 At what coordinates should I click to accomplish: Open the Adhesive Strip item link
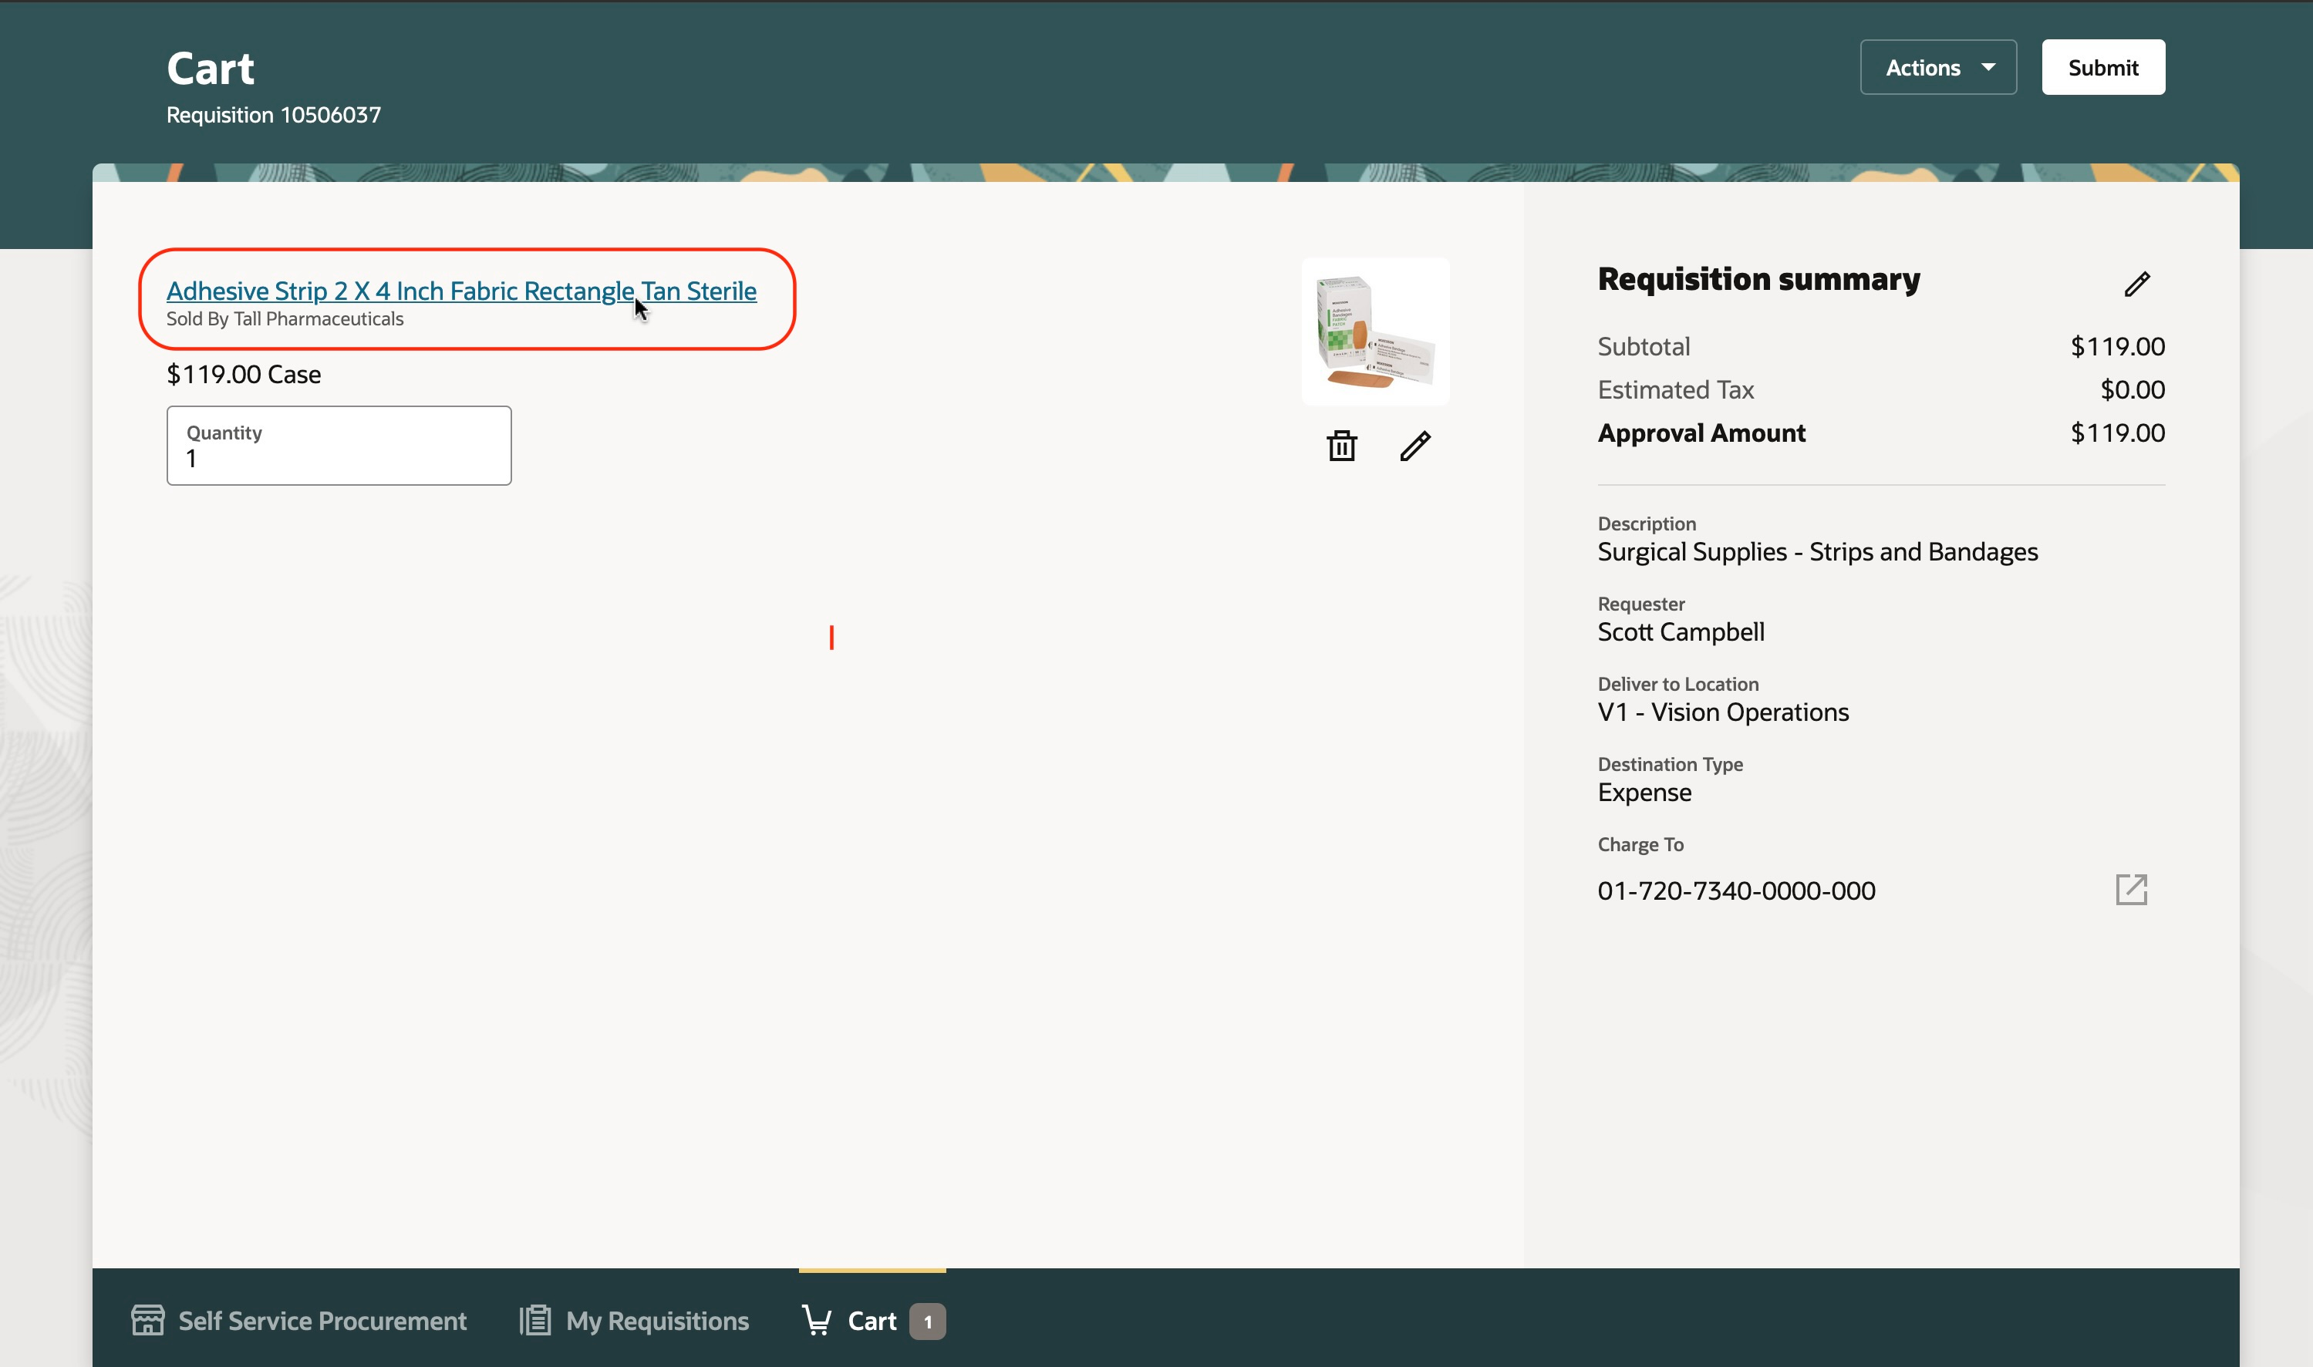point(460,291)
